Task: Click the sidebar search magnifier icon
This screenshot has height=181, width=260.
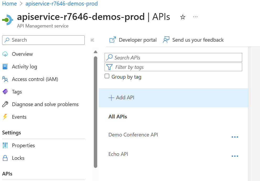Action: pos(7,40)
